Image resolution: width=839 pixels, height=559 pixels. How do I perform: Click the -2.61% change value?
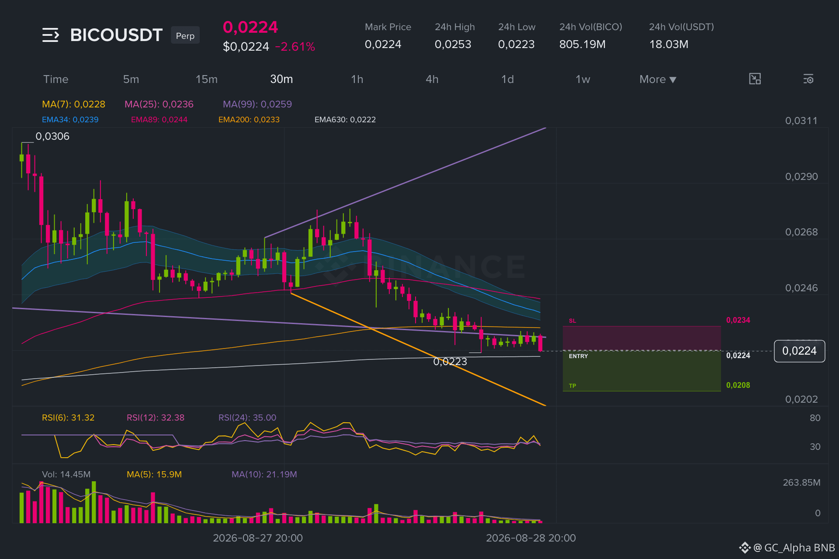(295, 47)
